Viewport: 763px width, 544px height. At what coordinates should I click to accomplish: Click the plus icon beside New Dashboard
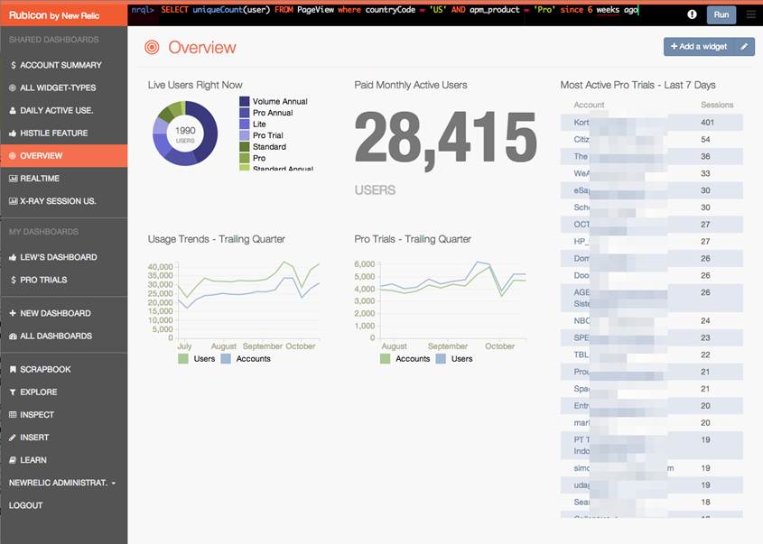click(13, 314)
